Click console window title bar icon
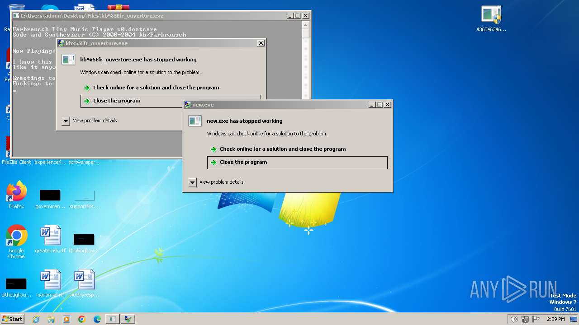 (x=16, y=16)
